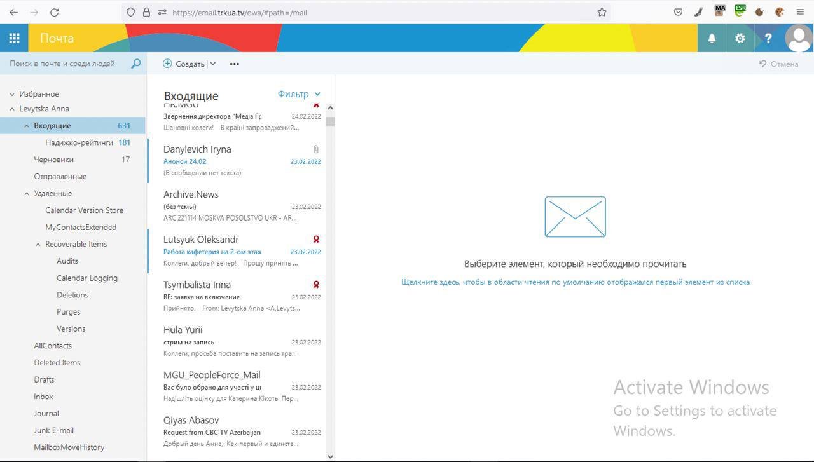Click the message list scroll down arrow
Viewport: 814px width, 462px height.
(x=330, y=456)
